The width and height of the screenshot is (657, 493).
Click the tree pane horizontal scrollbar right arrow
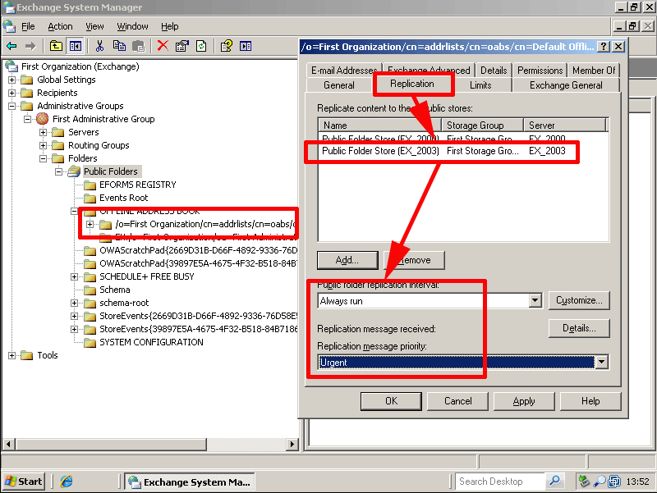pyautogui.click(x=292, y=444)
